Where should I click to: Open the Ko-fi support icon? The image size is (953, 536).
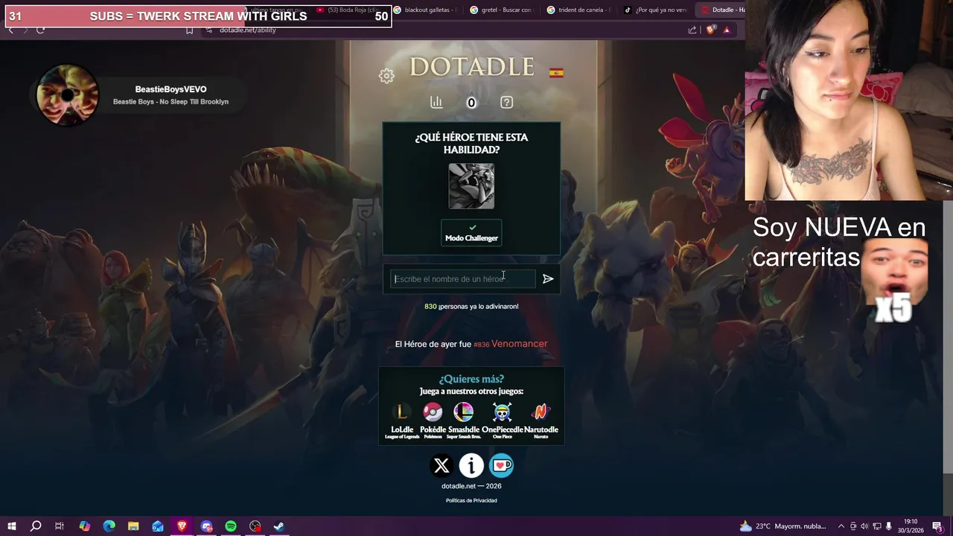501,465
